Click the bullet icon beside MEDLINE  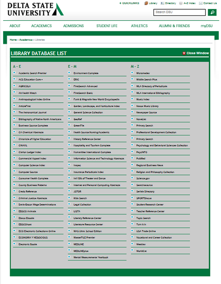(69, 244)
